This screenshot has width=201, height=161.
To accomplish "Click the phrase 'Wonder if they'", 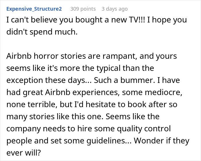I will tap(161, 141).
